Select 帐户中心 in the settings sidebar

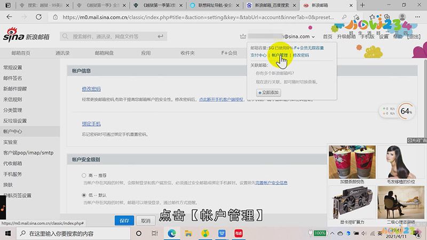click(12, 131)
